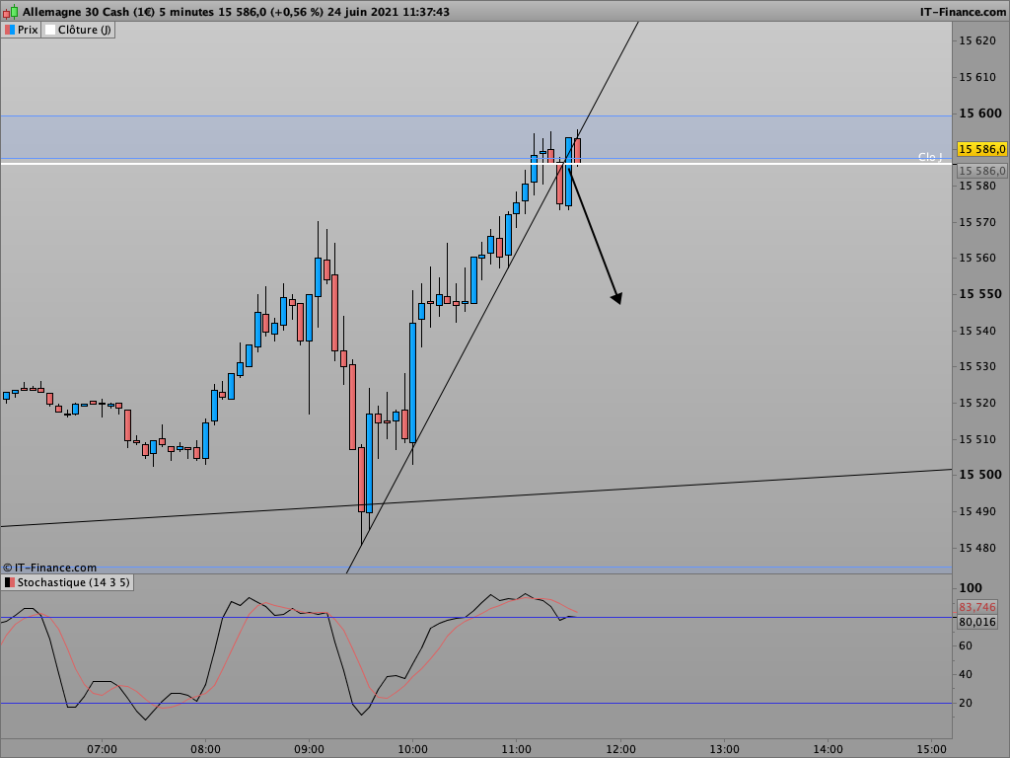Click the 15 480 price axis label
Image resolution: width=1010 pixels, height=758 pixels.
coord(977,548)
